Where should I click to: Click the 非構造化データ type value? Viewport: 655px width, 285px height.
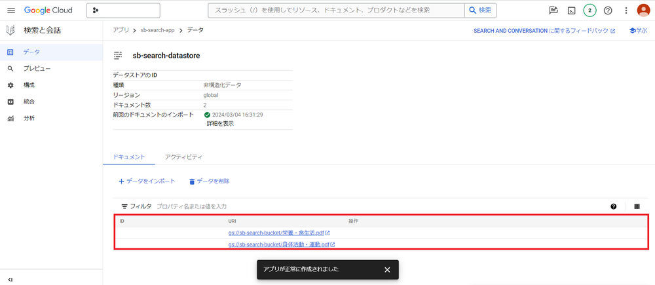click(x=222, y=85)
